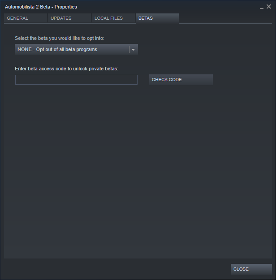Screen dimensions: 276x280
Task: Click the 'Enter beta access code' label
Action: 66,69
